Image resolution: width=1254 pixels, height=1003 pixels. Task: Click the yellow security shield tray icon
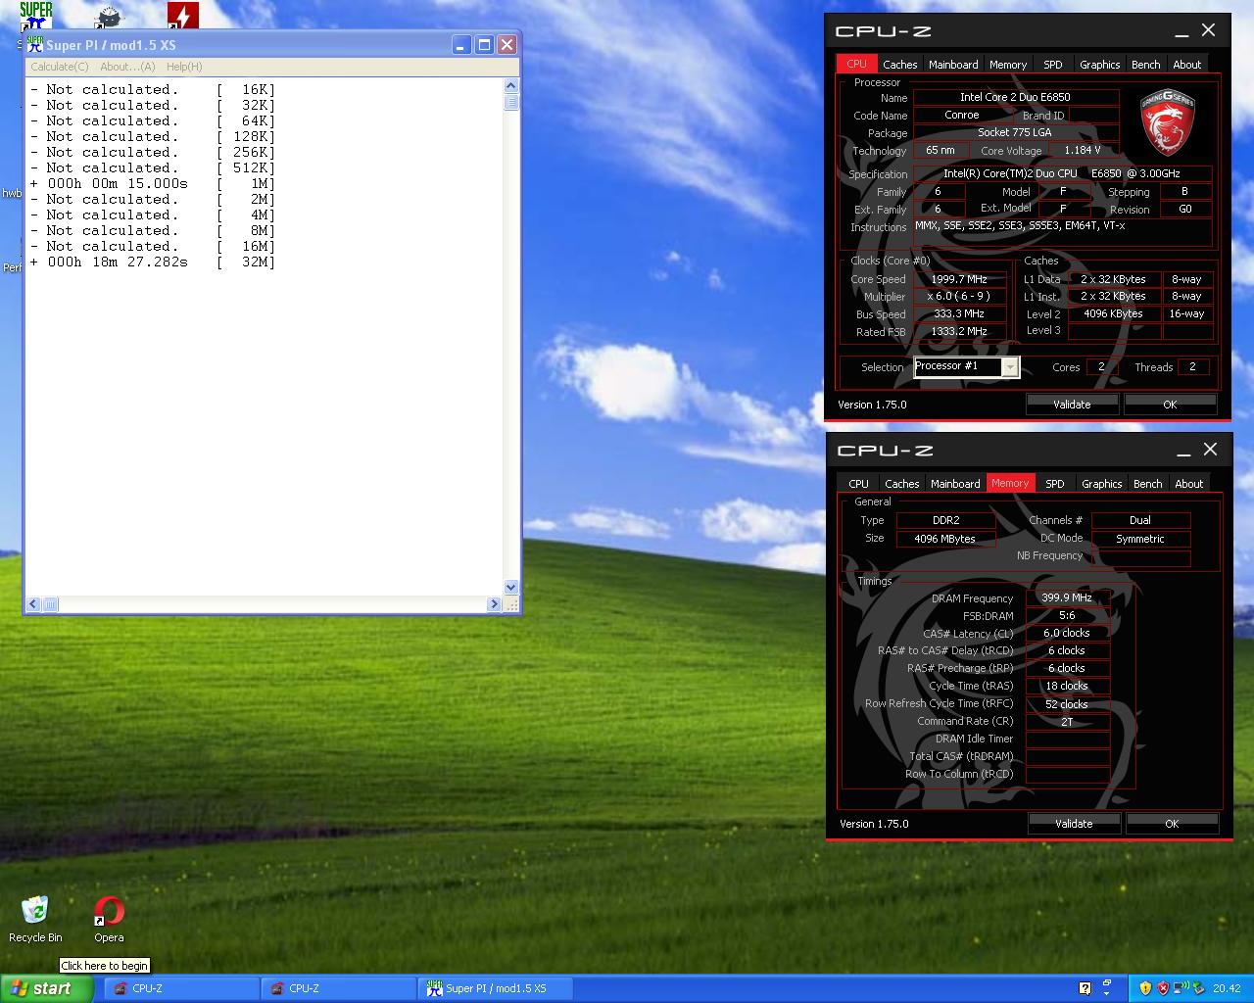pyautogui.click(x=1145, y=988)
